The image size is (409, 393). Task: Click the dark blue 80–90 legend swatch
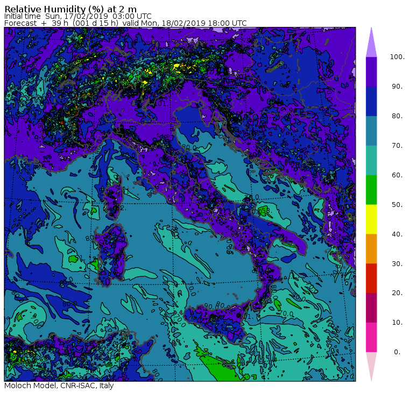[371, 102]
